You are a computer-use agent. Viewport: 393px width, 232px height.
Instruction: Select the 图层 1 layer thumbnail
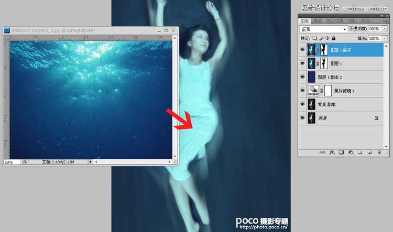(x=311, y=63)
